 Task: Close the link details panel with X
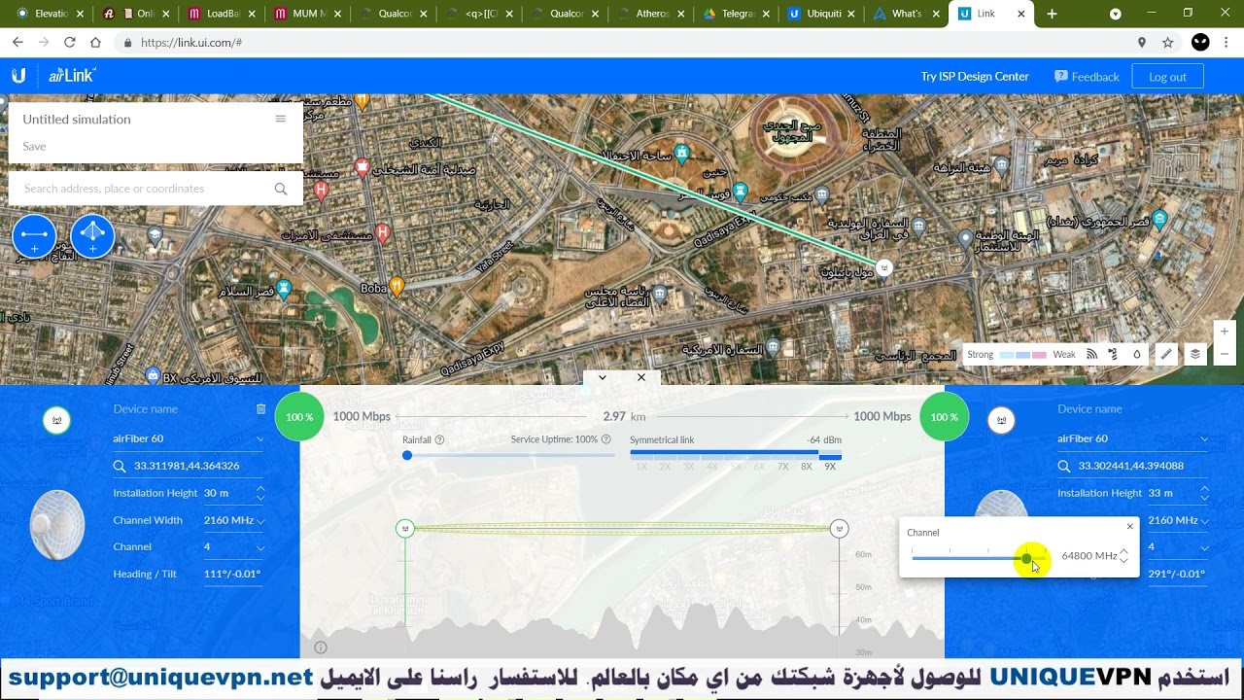pyautogui.click(x=641, y=377)
